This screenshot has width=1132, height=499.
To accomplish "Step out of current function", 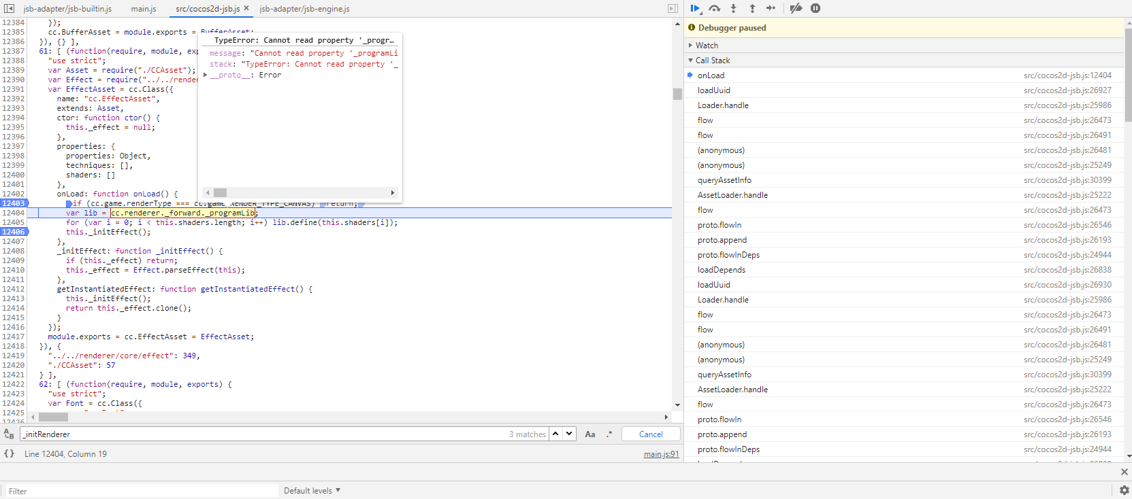I will point(752,8).
